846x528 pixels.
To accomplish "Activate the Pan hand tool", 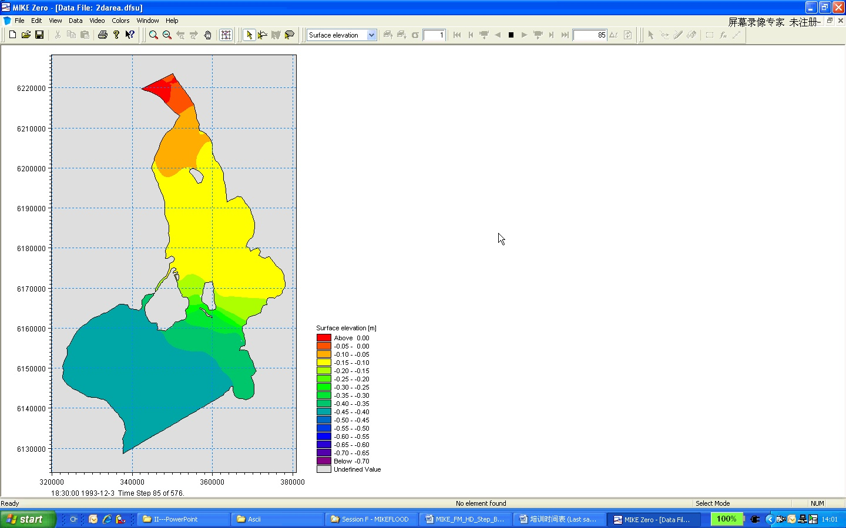I will click(207, 35).
